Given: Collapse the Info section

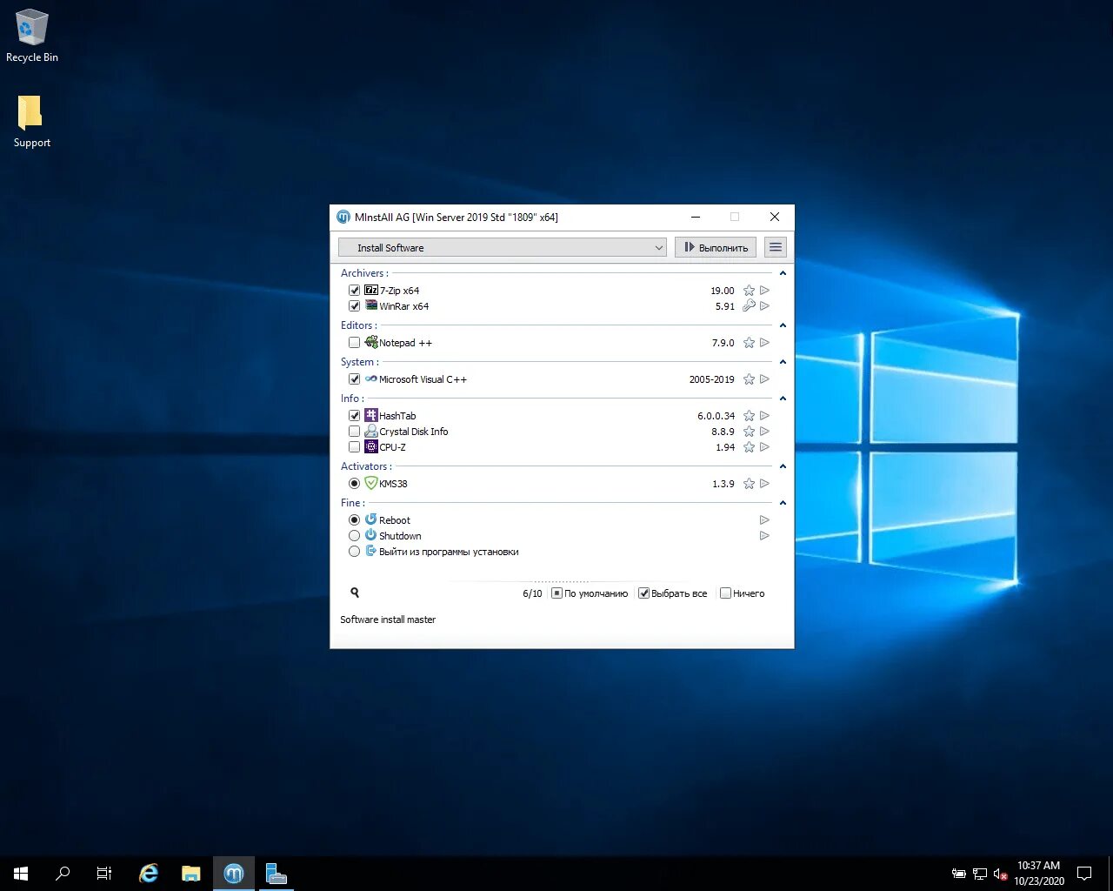Looking at the screenshot, I should pyautogui.click(x=783, y=399).
